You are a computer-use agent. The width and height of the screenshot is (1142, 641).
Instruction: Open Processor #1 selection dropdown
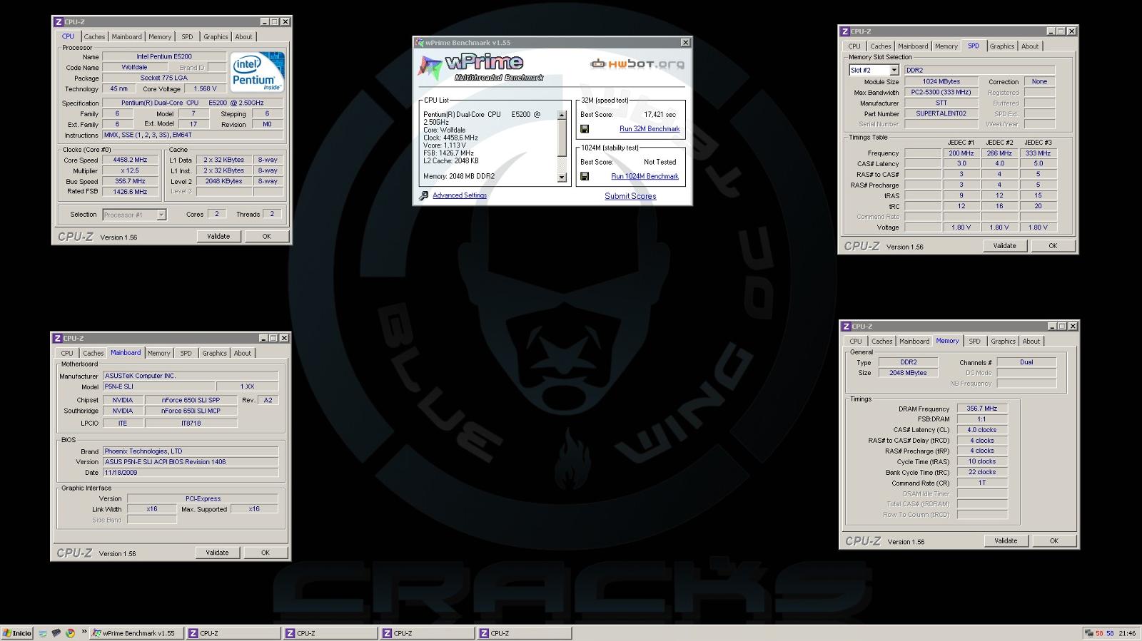[161, 215]
